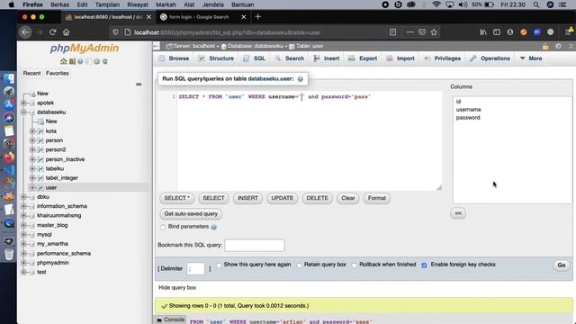Viewport: 576px width, 324px height.
Task: Go to Firefox home page
Action: coord(66,32)
